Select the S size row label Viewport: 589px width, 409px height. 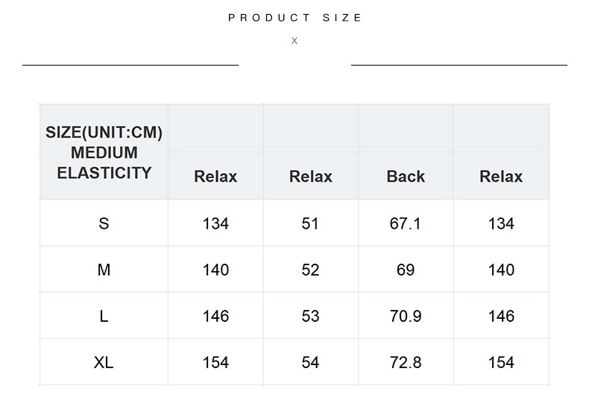tap(104, 223)
